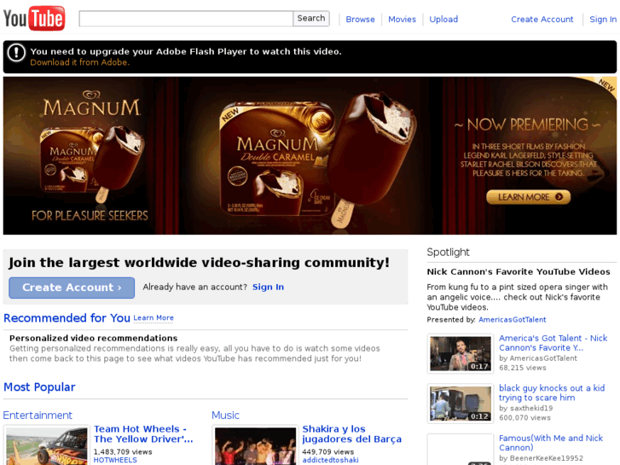
Task: Click the Flash warning exclamation icon
Action: [x=16, y=53]
